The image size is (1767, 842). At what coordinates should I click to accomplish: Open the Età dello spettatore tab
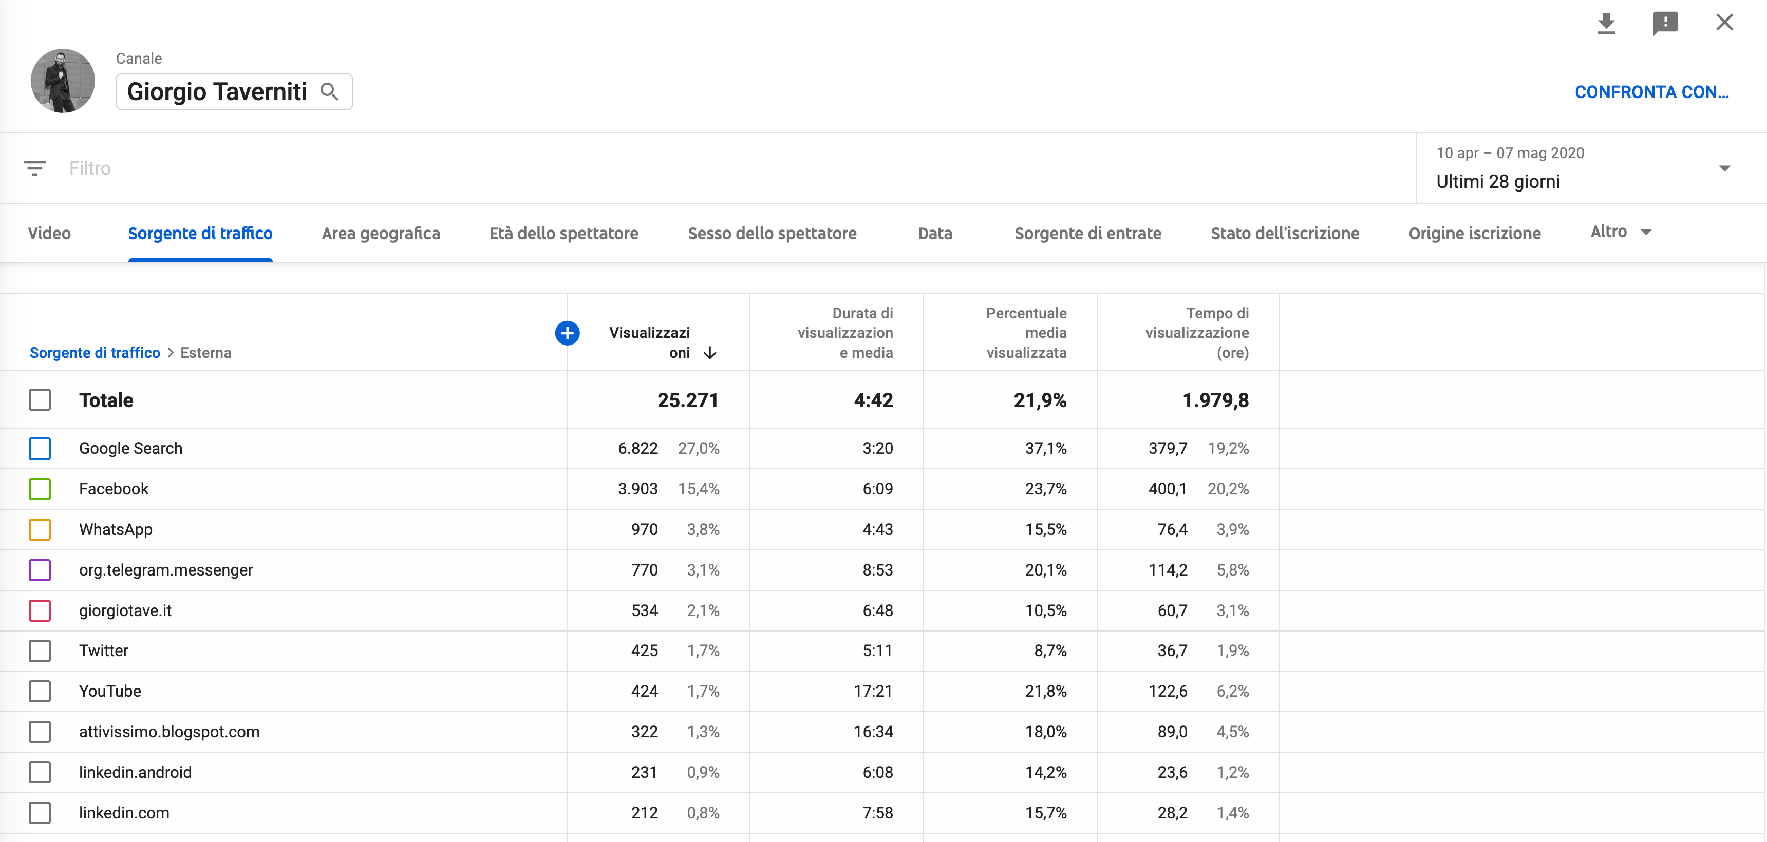(x=564, y=233)
